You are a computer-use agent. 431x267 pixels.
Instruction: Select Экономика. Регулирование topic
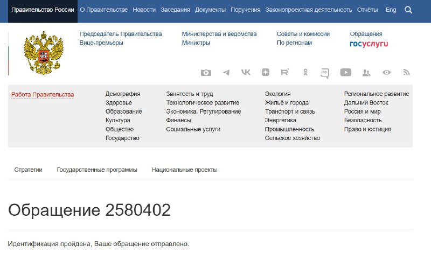pyautogui.click(x=204, y=111)
